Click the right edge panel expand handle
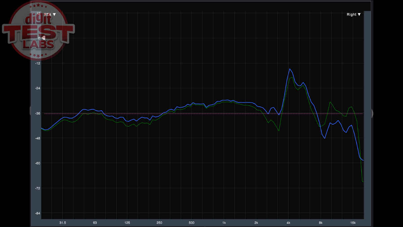Screen dimensions: 403x227 (372, 113)
